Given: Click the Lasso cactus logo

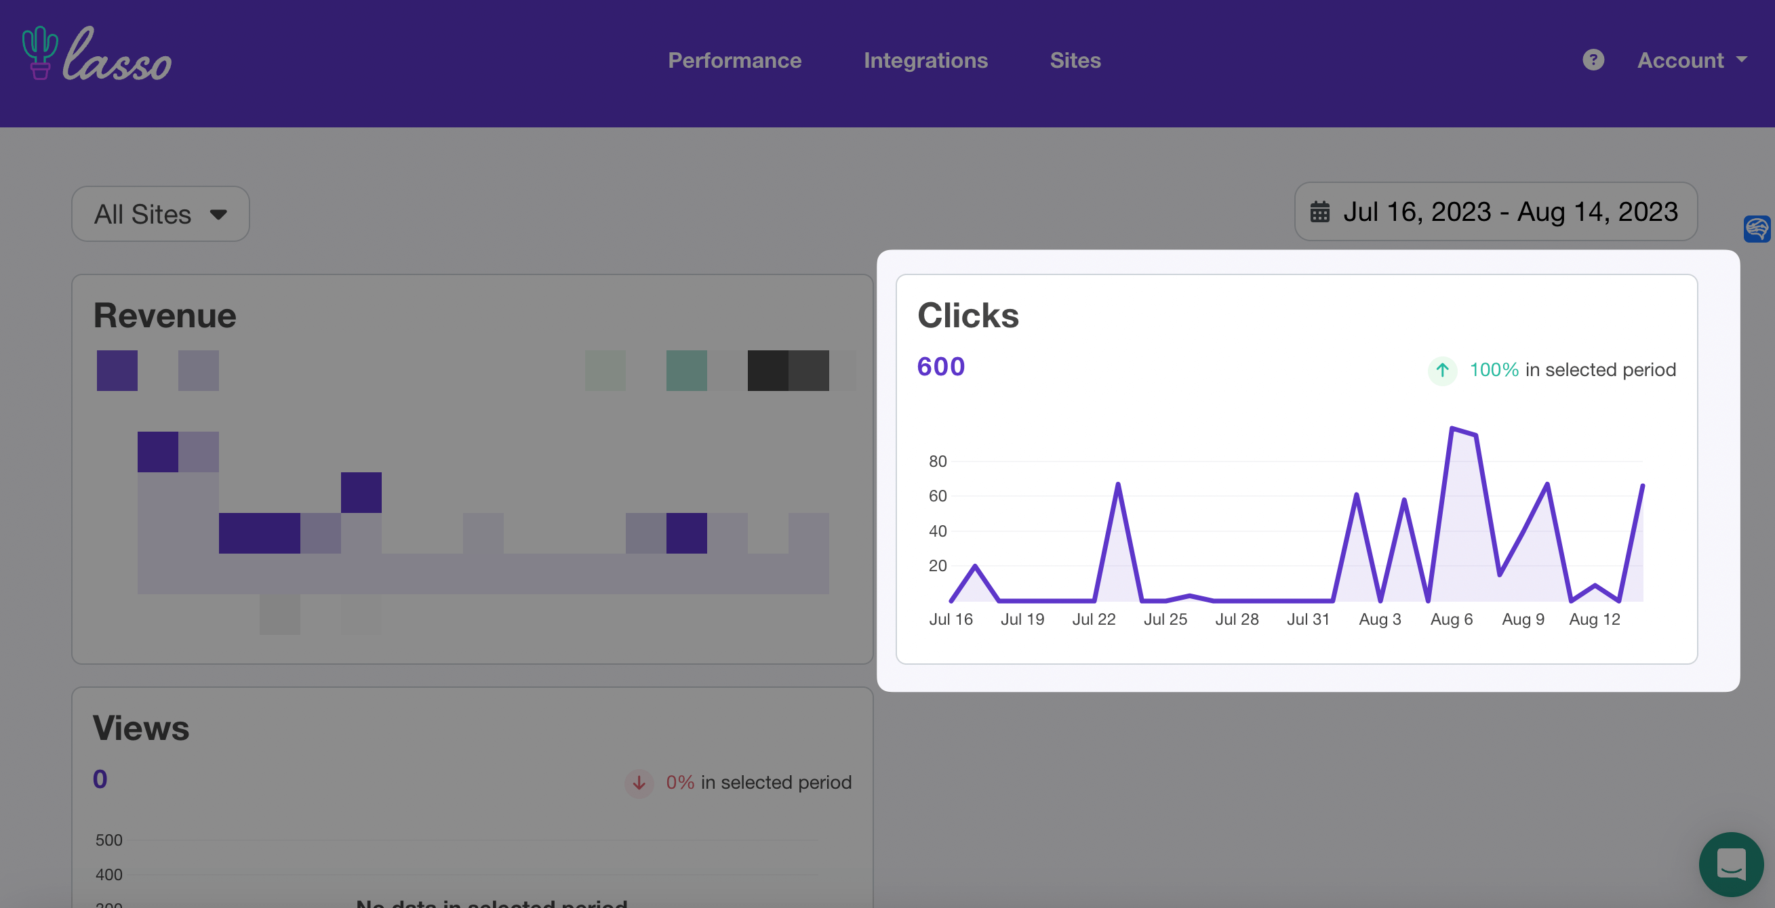Looking at the screenshot, I should point(40,54).
